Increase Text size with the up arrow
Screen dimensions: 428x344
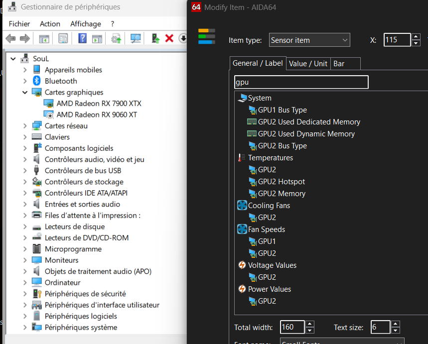(x=395, y=324)
